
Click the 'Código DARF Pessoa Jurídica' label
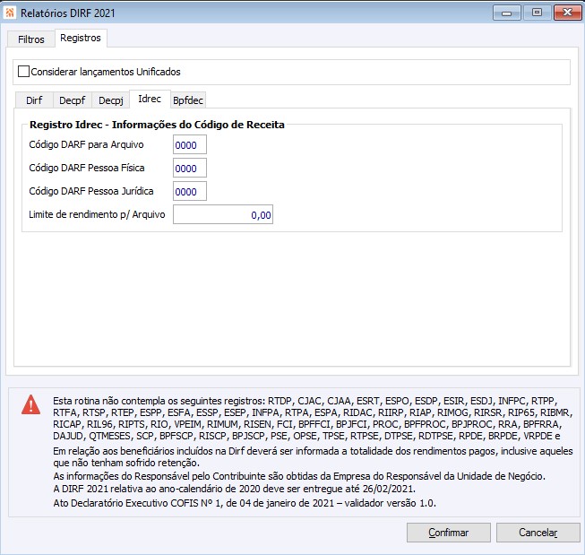tap(91, 191)
